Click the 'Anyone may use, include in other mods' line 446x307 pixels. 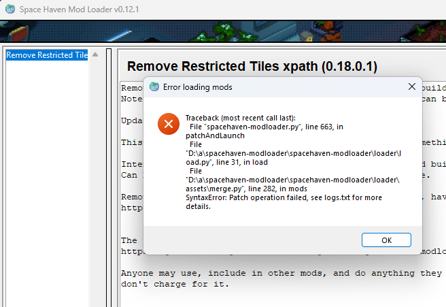pyautogui.click(x=281, y=273)
